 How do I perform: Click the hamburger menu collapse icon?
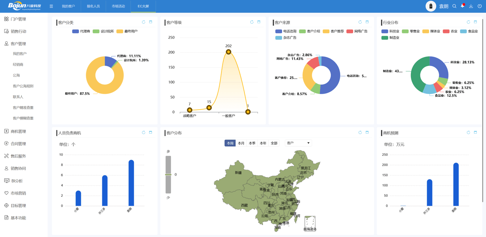click(x=51, y=6)
